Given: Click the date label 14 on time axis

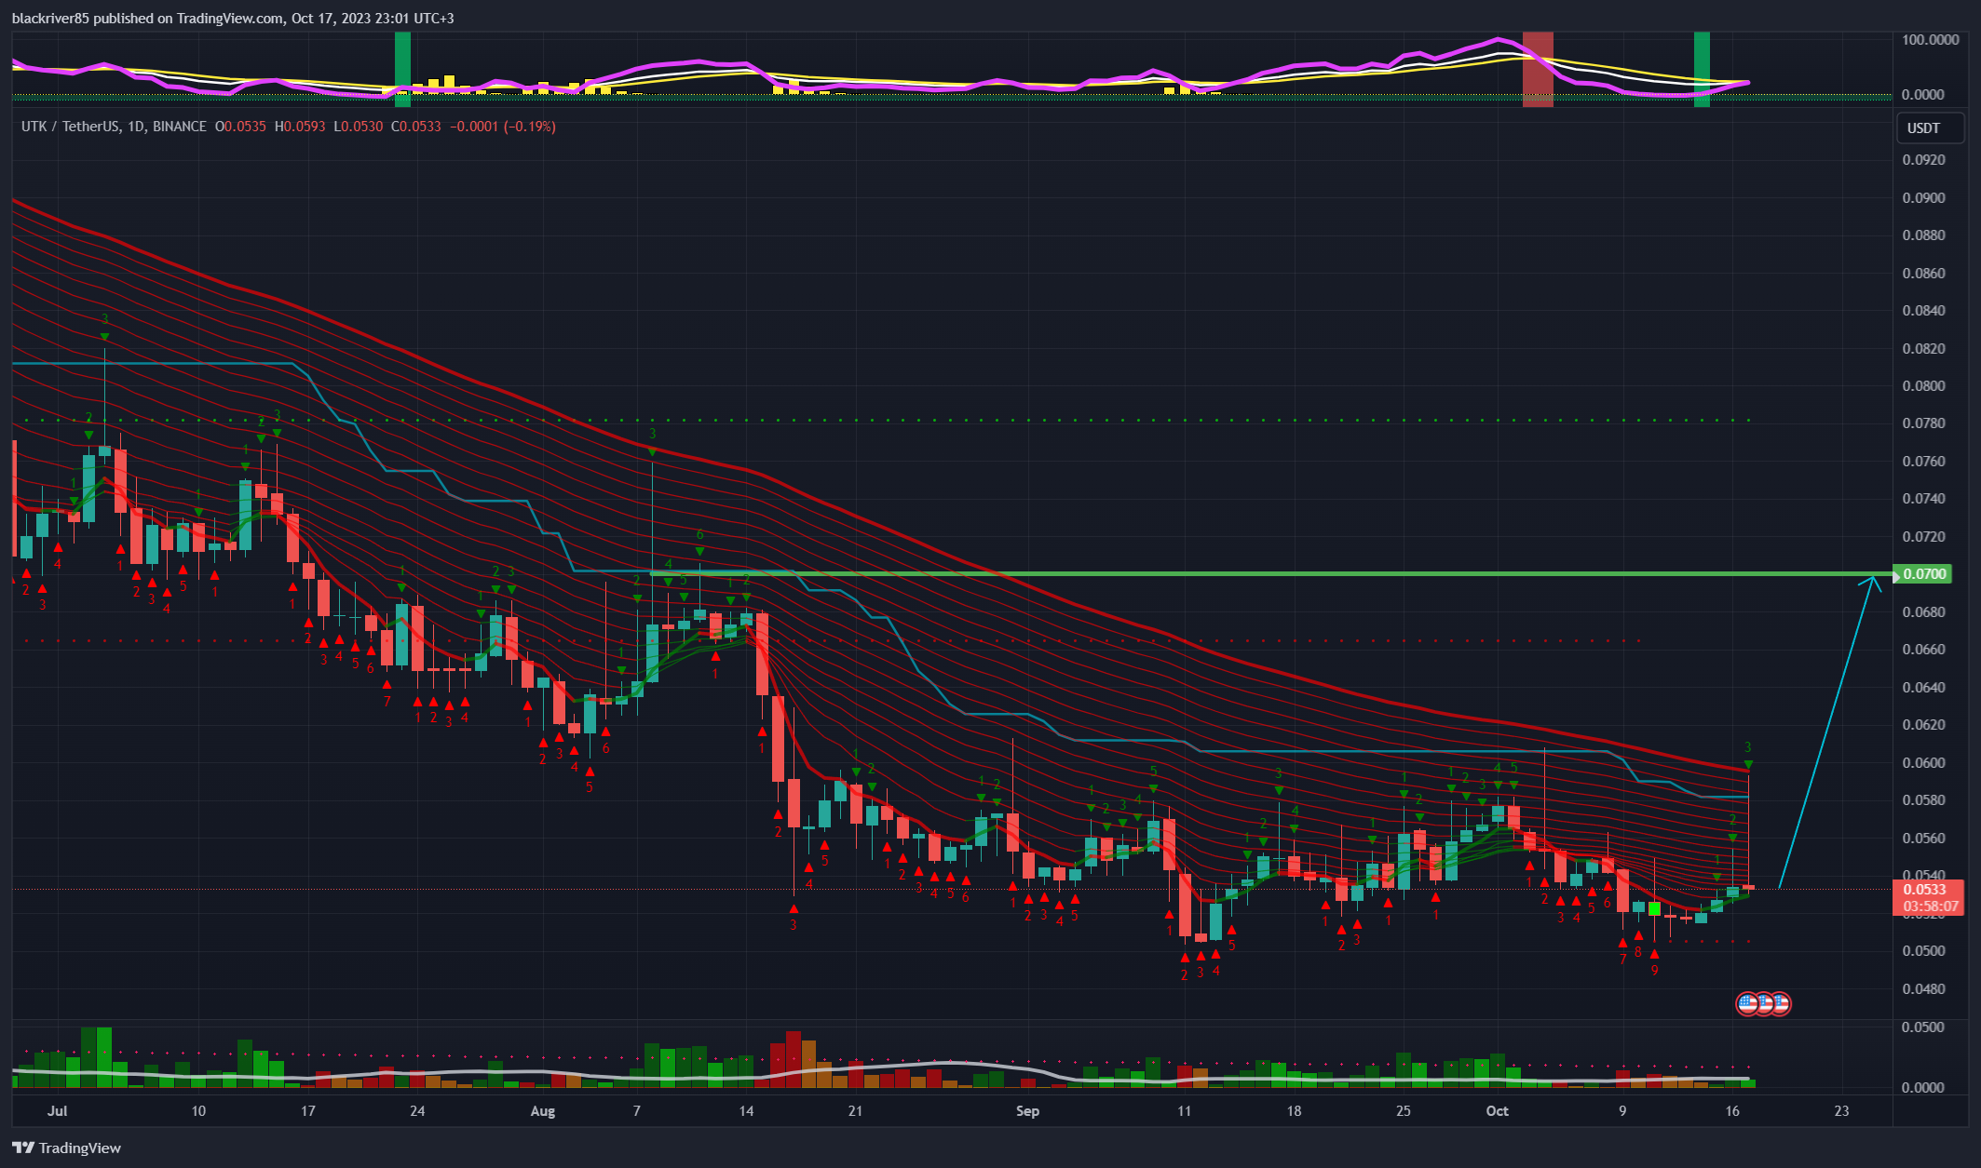Looking at the screenshot, I should pos(746,1110).
